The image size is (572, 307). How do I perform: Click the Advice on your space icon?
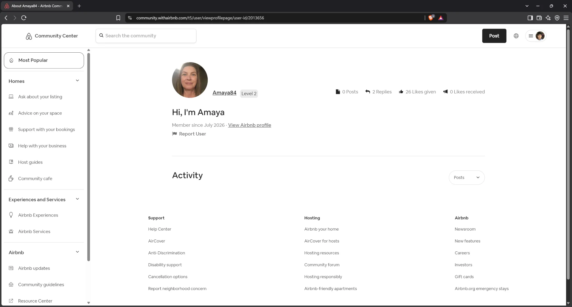click(x=11, y=113)
